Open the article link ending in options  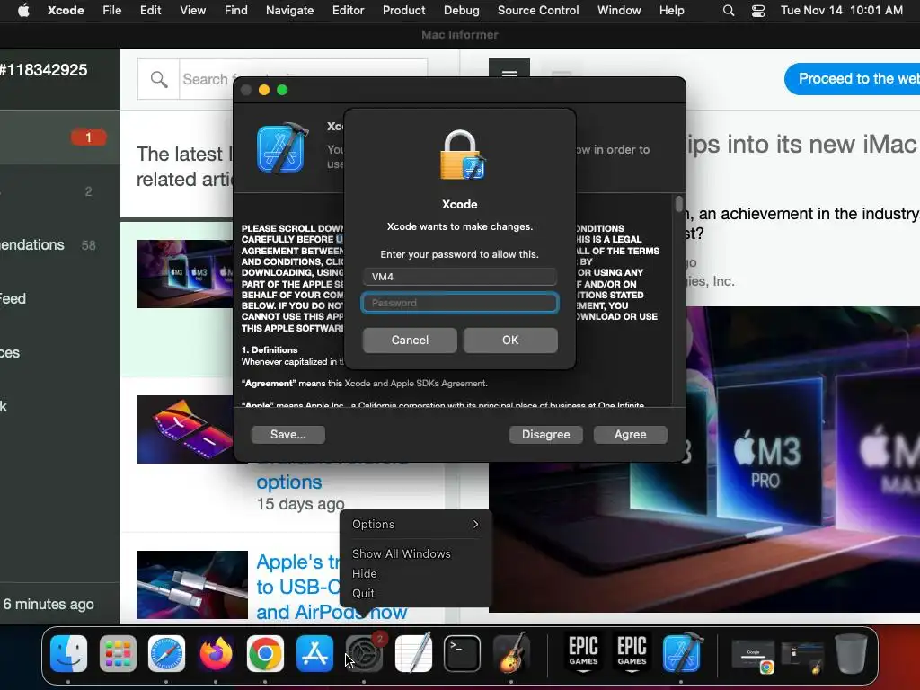[x=289, y=482]
